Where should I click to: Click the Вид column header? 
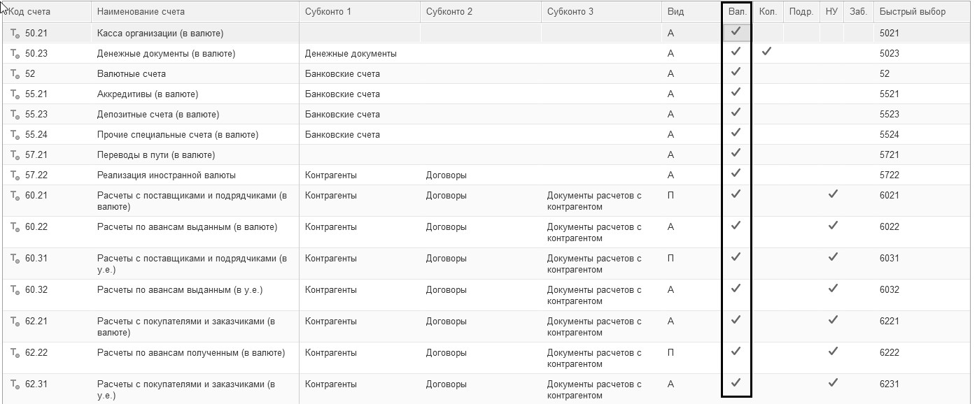tap(675, 12)
